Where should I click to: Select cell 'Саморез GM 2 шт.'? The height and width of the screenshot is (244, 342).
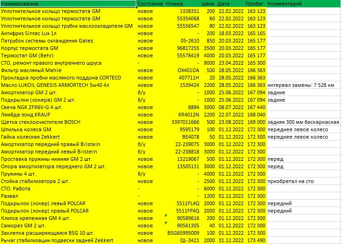click(x=68, y=226)
